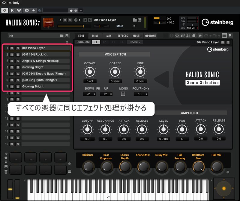
Task: Click the sphere control orange dot
Action: tap(224, 188)
